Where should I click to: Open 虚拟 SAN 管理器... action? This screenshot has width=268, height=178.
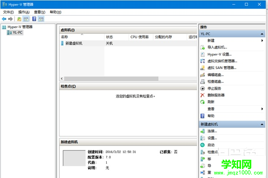point(222,68)
